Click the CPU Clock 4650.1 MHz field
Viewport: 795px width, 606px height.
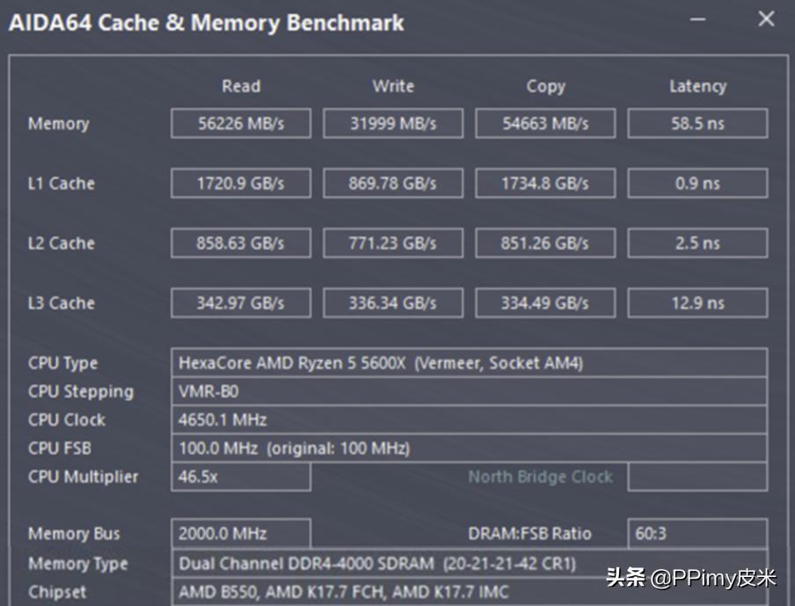(x=469, y=420)
